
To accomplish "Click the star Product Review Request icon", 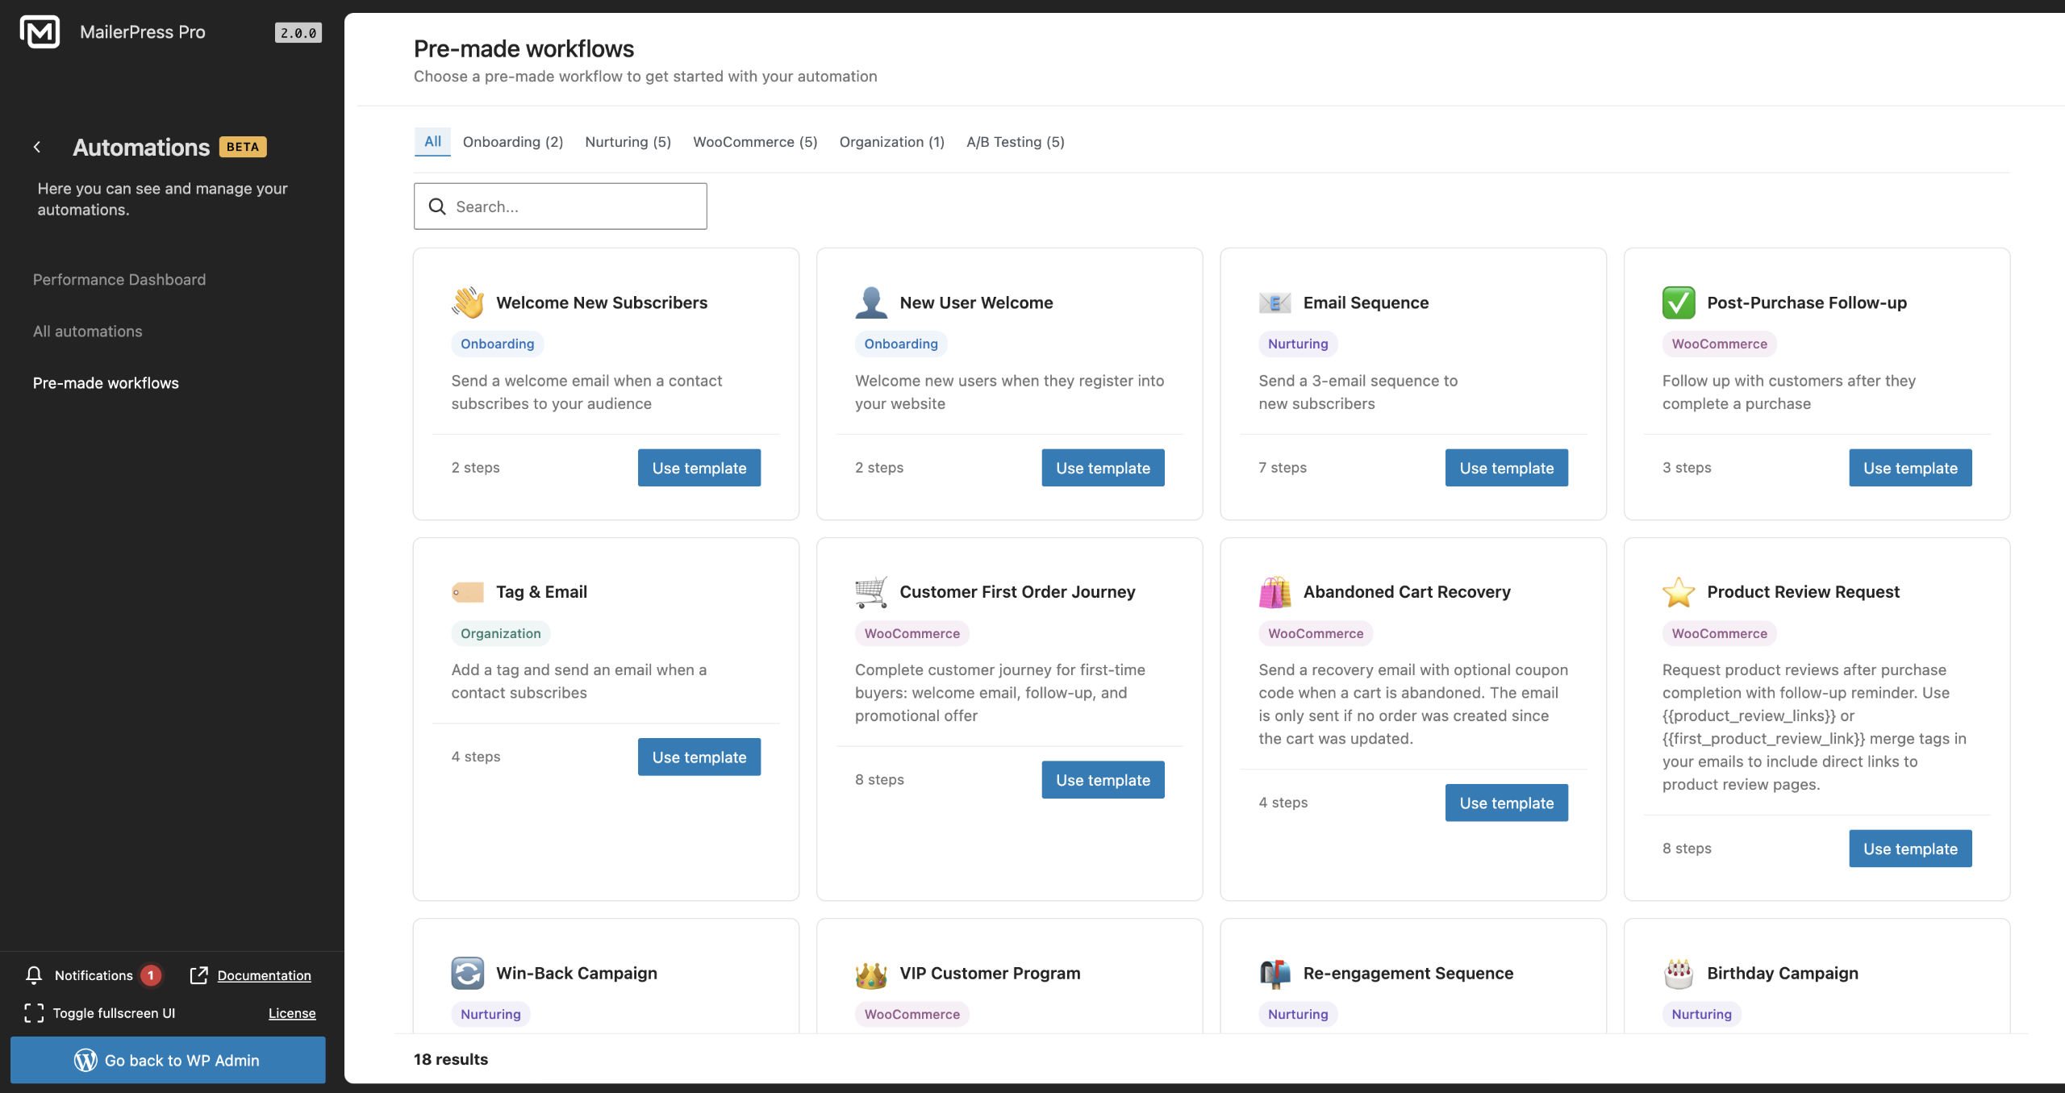I will (x=1679, y=592).
